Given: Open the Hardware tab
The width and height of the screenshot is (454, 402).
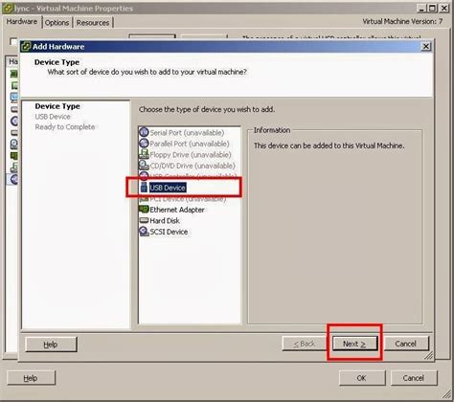Looking at the screenshot, I should [22, 22].
